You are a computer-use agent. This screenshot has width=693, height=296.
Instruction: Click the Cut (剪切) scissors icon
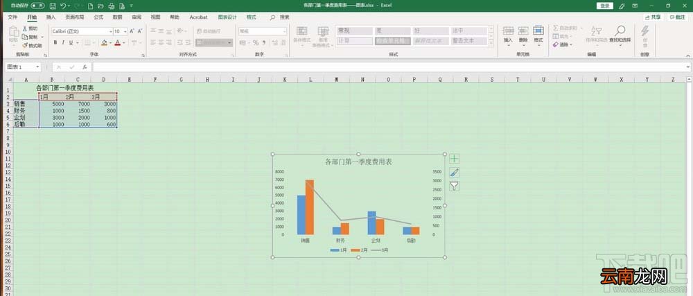click(x=24, y=28)
